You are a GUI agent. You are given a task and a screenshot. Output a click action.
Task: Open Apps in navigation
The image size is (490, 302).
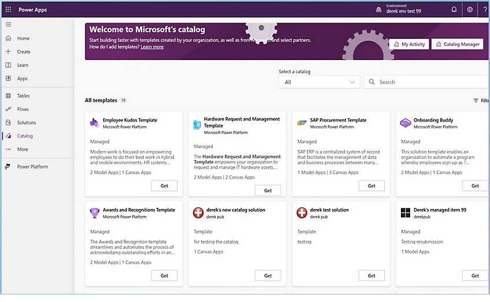coord(22,79)
